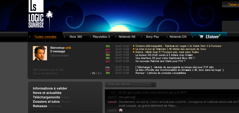Image resolution: width=239 pixels, height=113 pixels.
Task: Click haku's username in the chat
Action: (x=113, y=92)
